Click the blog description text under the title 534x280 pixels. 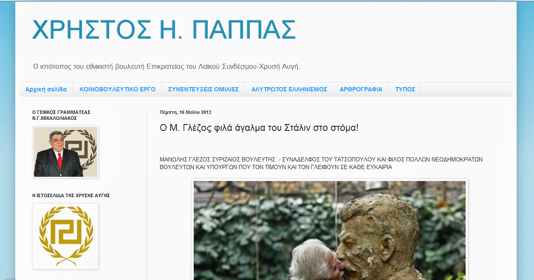pyautogui.click(x=167, y=67)
